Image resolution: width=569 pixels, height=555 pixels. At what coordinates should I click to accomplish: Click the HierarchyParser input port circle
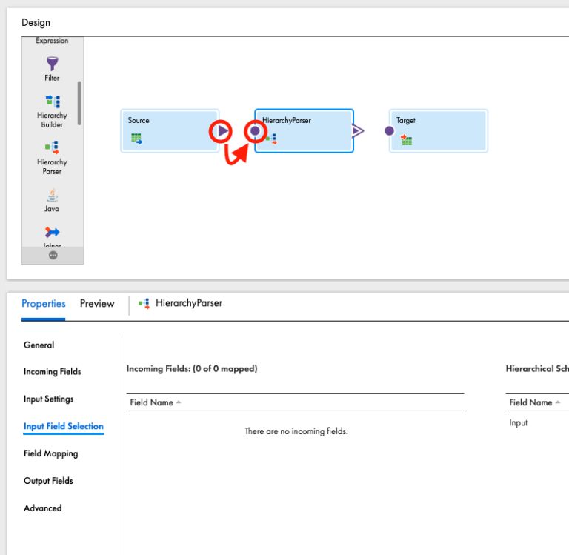click(x=255, y=131)
